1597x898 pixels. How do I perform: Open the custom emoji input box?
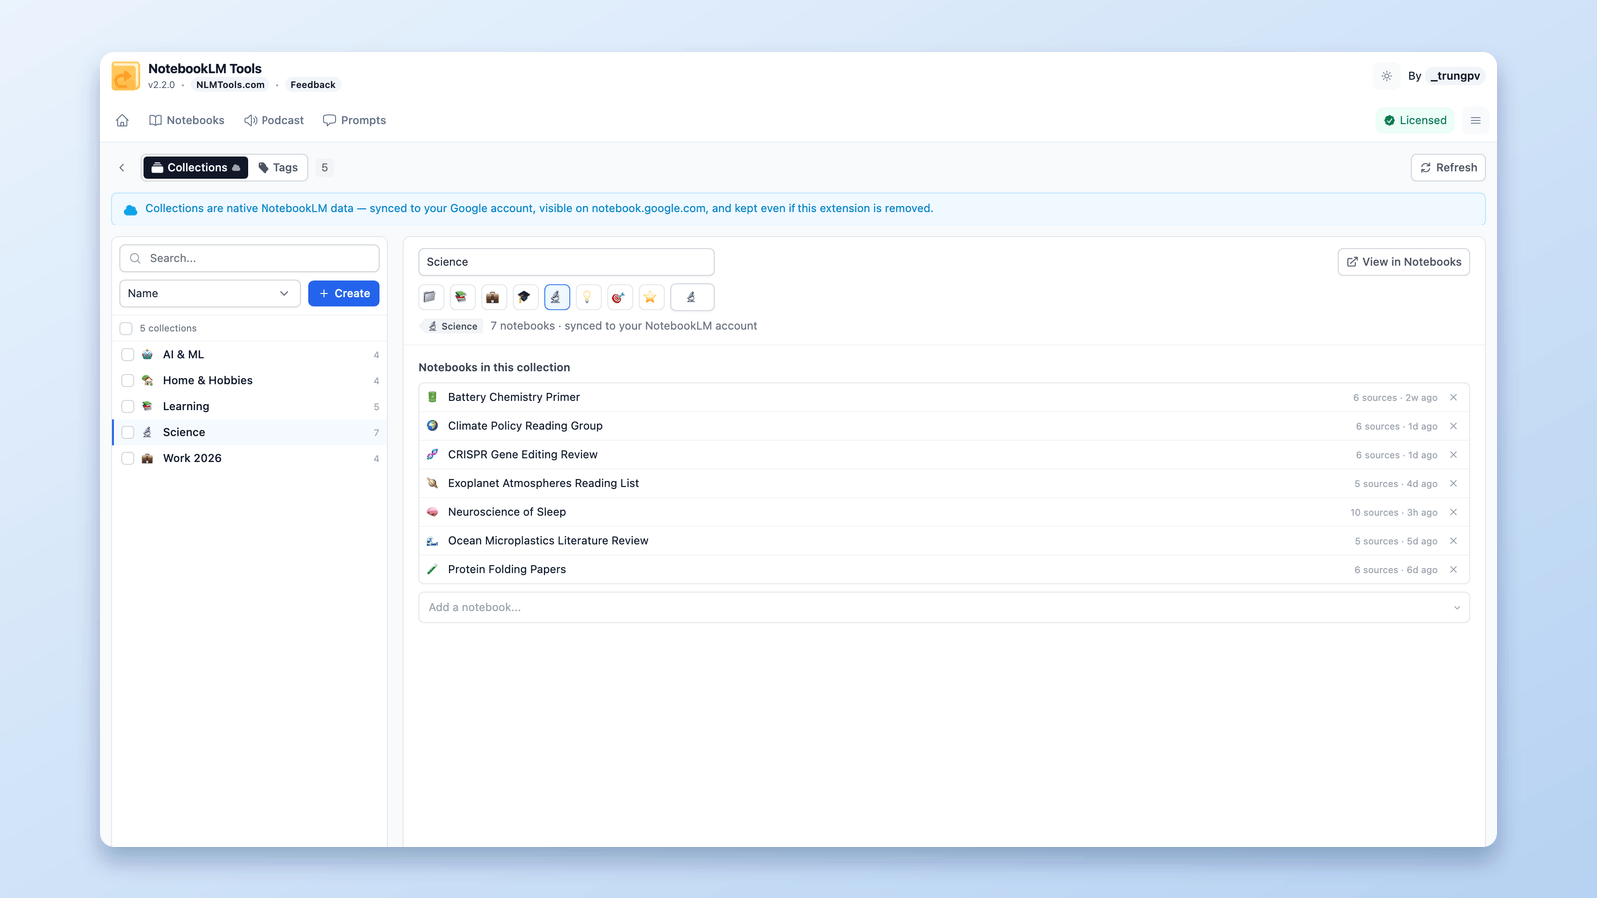tap(692, 297)
